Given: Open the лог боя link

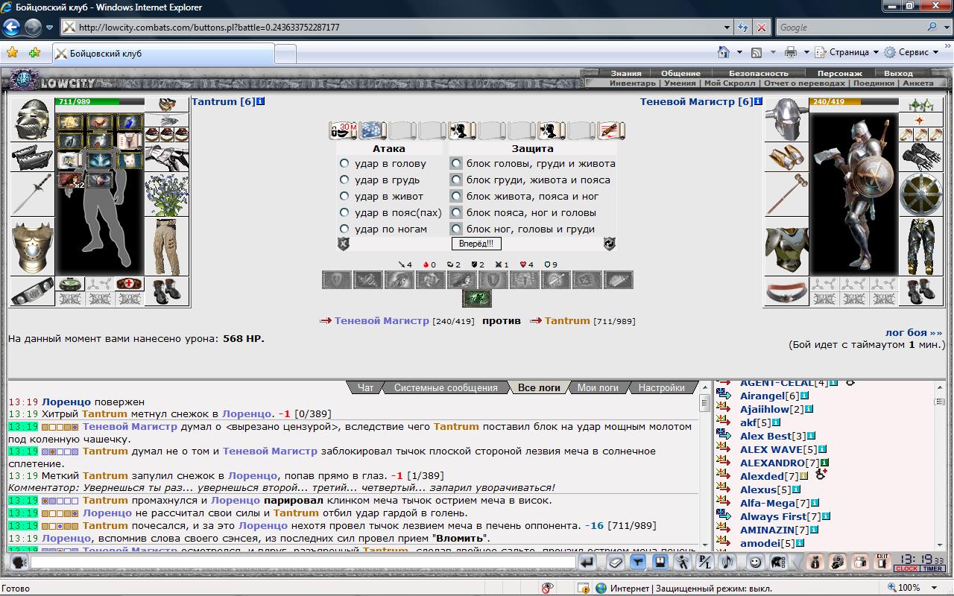Looking at the screenshot, I should [913, 333].
